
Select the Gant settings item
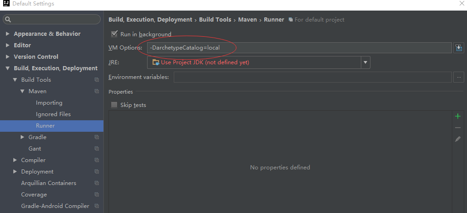coord(34,149)
